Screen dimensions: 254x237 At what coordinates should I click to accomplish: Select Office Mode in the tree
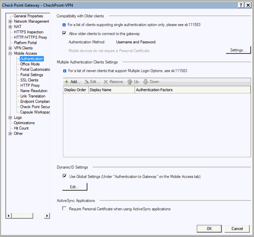click(30, 64)
